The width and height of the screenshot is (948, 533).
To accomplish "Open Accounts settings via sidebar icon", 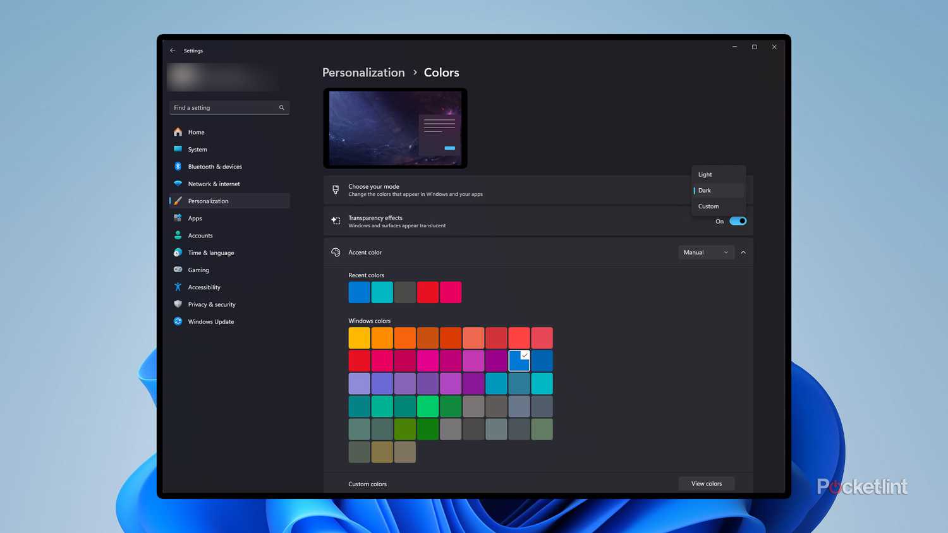I will tap(178, 235).
